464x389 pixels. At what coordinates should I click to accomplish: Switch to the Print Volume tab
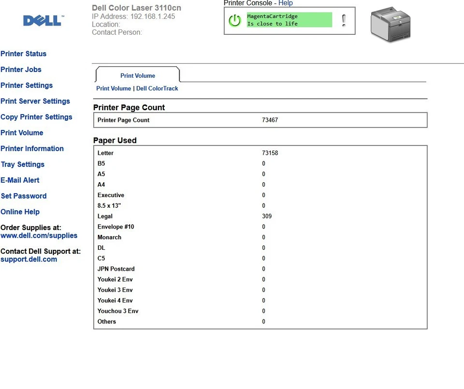pos(137,75)
